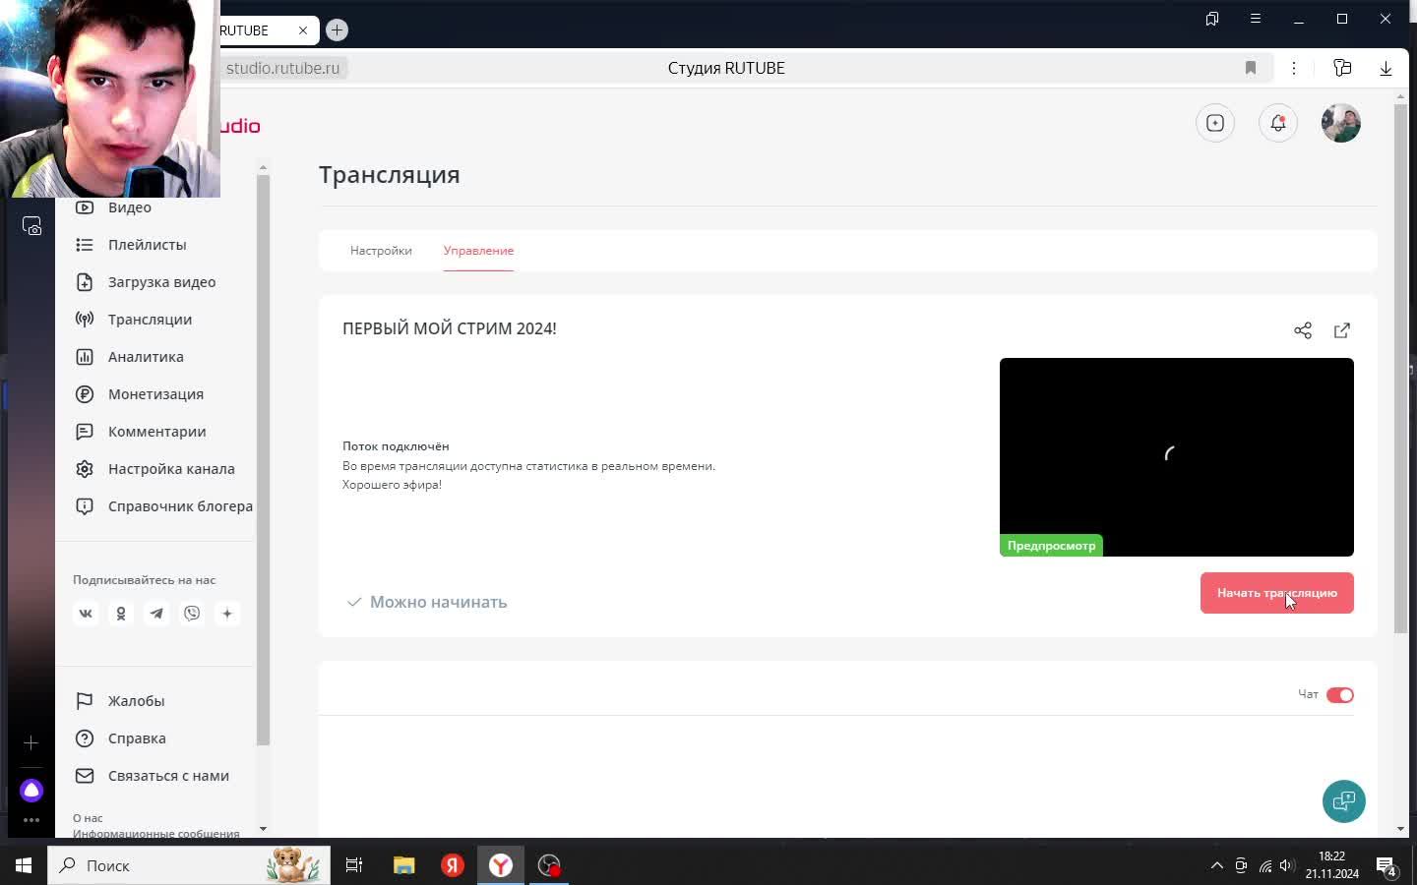Click the Telegram social icon
Image resolution: width=1417 pixels, height=885 pixels.
(x=156, y=614)
